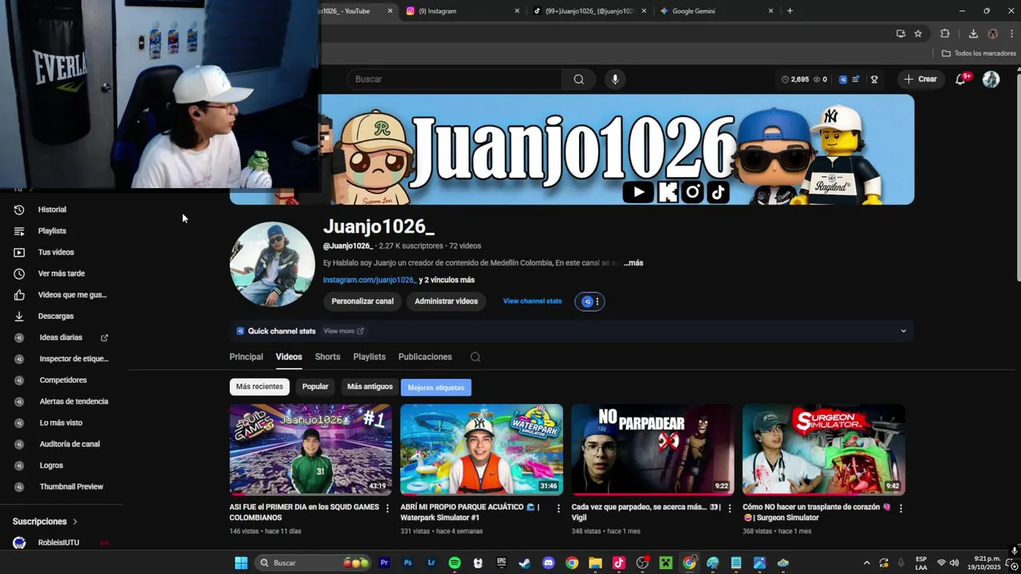Screen dimensions: 1021x574
Task: Open options menu for Surgeon Simulator video
Action: coord(901,508)
